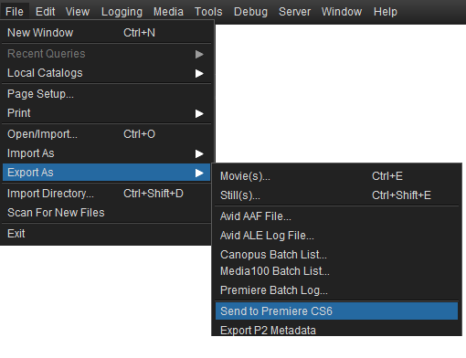Viewport: 466px width, 358px height.
Task: Click Send to Premiere CS6
Action: 336,311
